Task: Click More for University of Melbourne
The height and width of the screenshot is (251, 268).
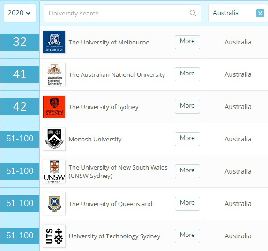Action: click(x=187, y=42)
